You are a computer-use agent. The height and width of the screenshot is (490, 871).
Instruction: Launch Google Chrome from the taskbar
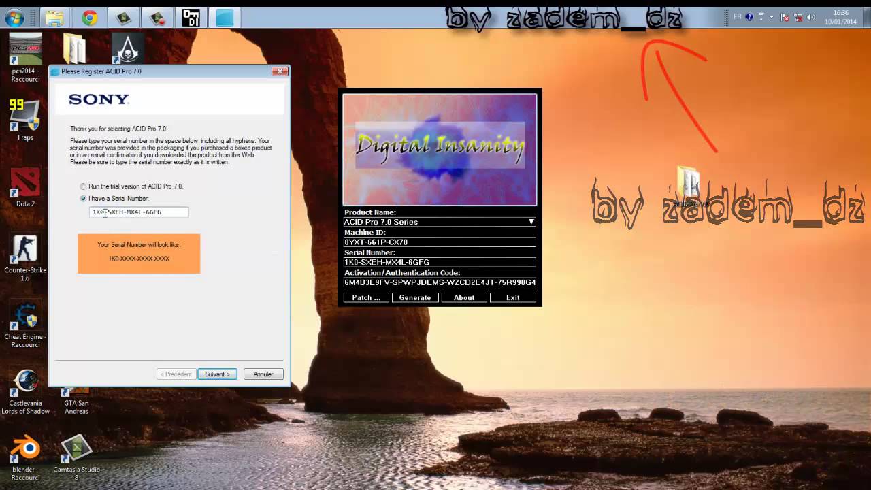(x=89, y=18)
